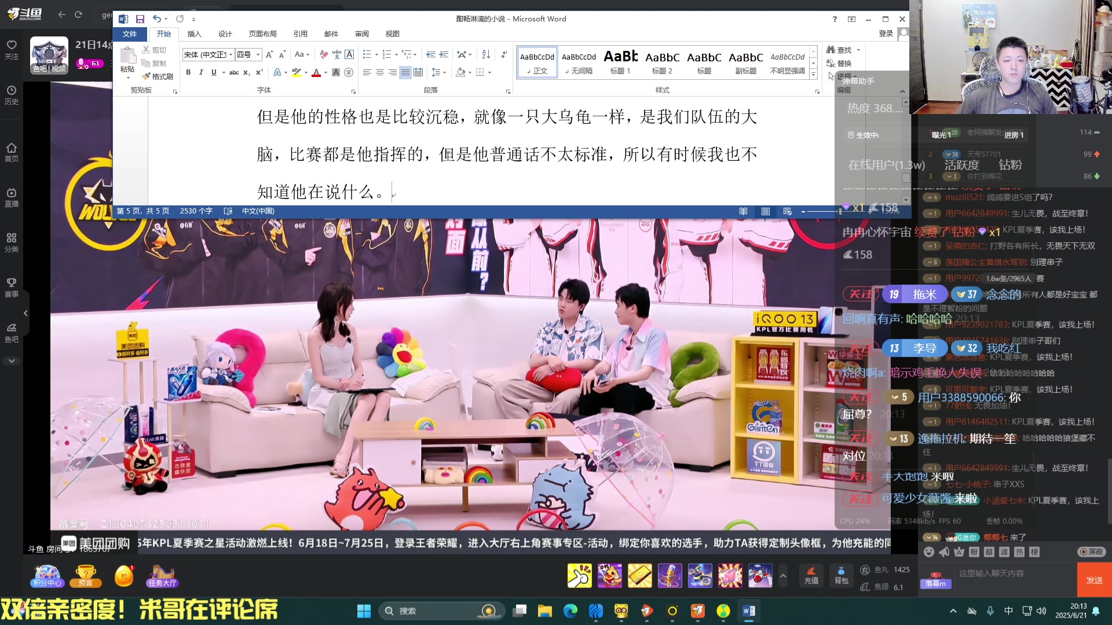
Task: Open the Phonetic Guide (wén) tool
Action: tap(336, 54)
